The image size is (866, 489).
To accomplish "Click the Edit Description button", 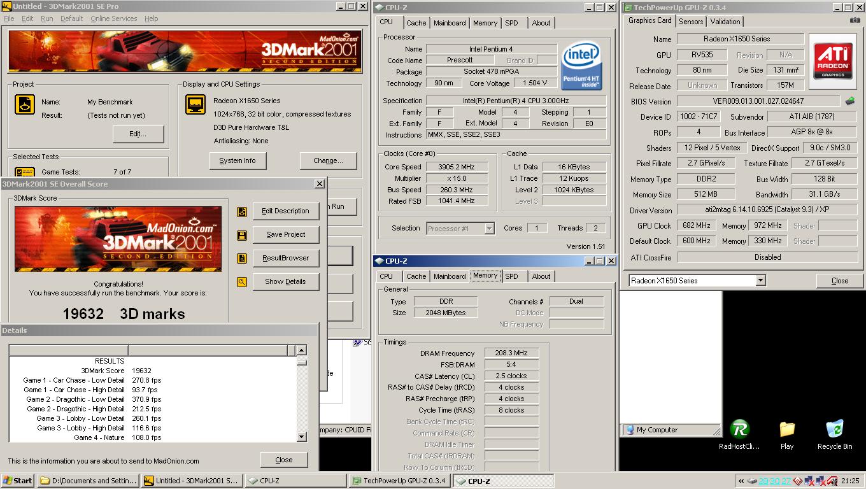I will pyautogui.click(x=286, y=211).
